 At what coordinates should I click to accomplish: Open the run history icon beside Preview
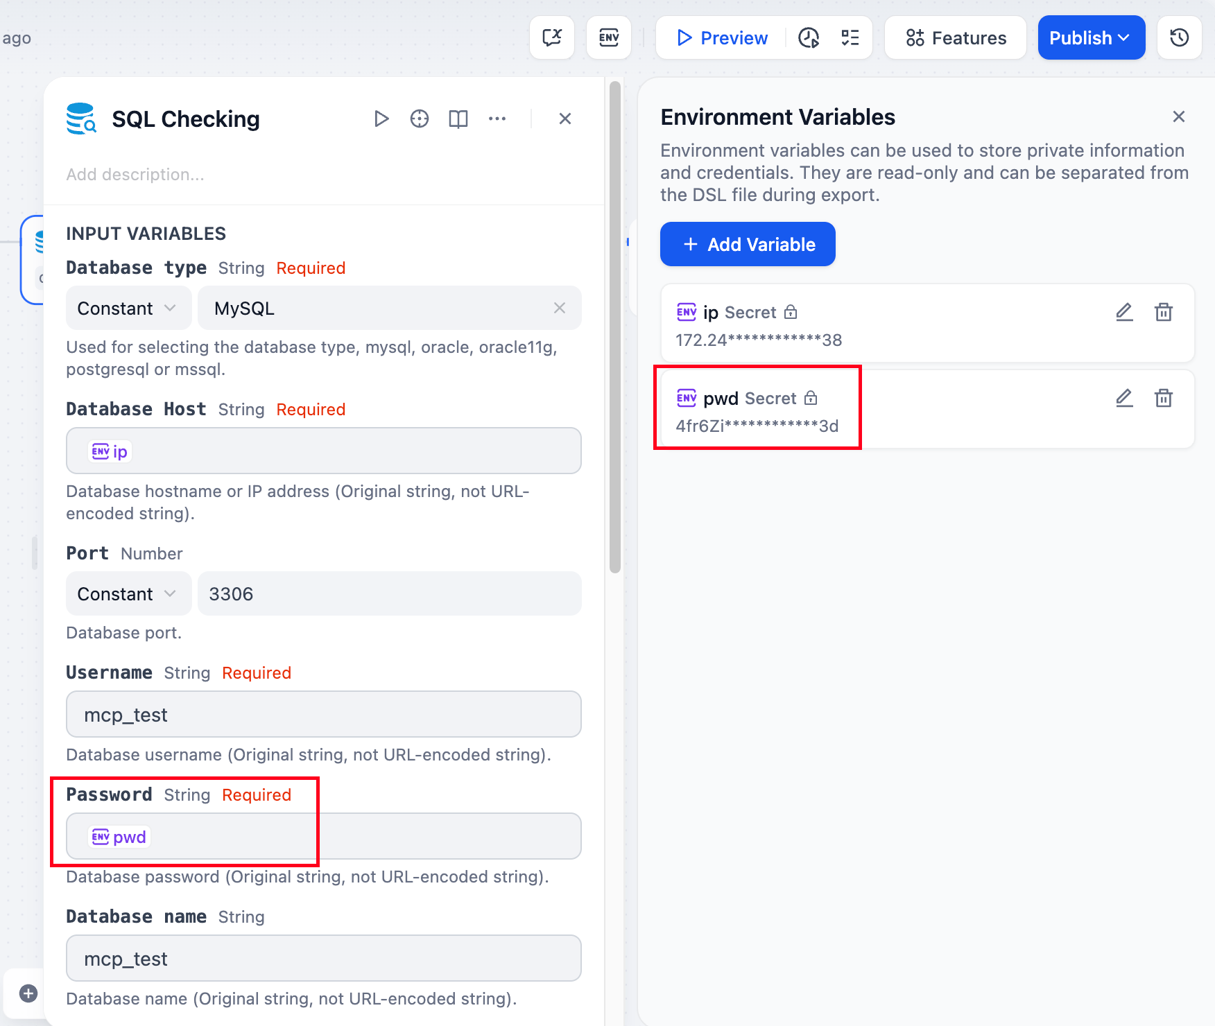[x=809, y=37]
